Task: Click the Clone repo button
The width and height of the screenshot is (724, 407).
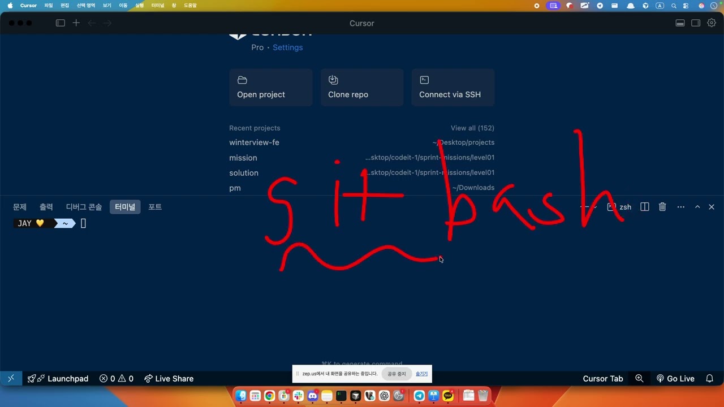Action: click(362, 88)
